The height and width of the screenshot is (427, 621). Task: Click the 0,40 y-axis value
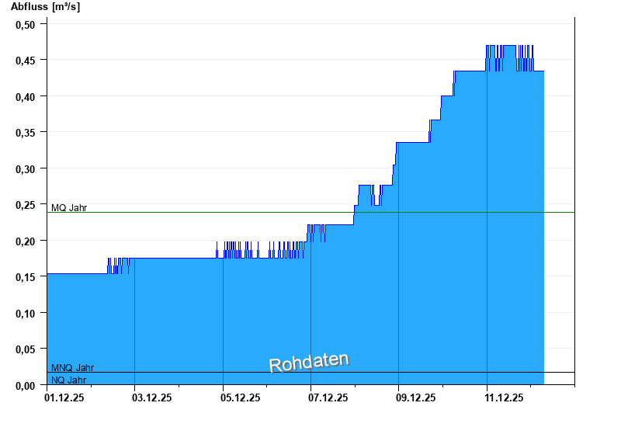point(26,96)
